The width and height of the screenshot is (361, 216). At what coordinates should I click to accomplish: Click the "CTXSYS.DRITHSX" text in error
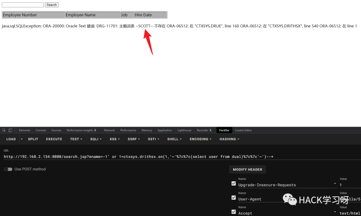[285, 26]
